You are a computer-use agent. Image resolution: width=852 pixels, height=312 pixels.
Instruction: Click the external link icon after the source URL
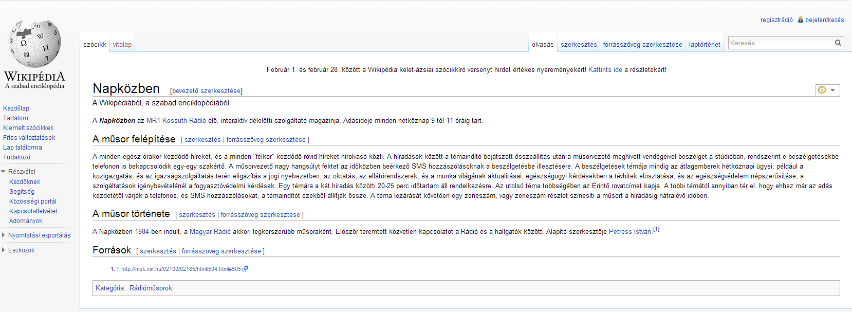[245, 269]
